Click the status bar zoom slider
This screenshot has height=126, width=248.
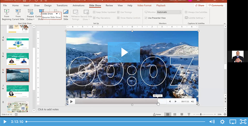[x=205, y=114]
